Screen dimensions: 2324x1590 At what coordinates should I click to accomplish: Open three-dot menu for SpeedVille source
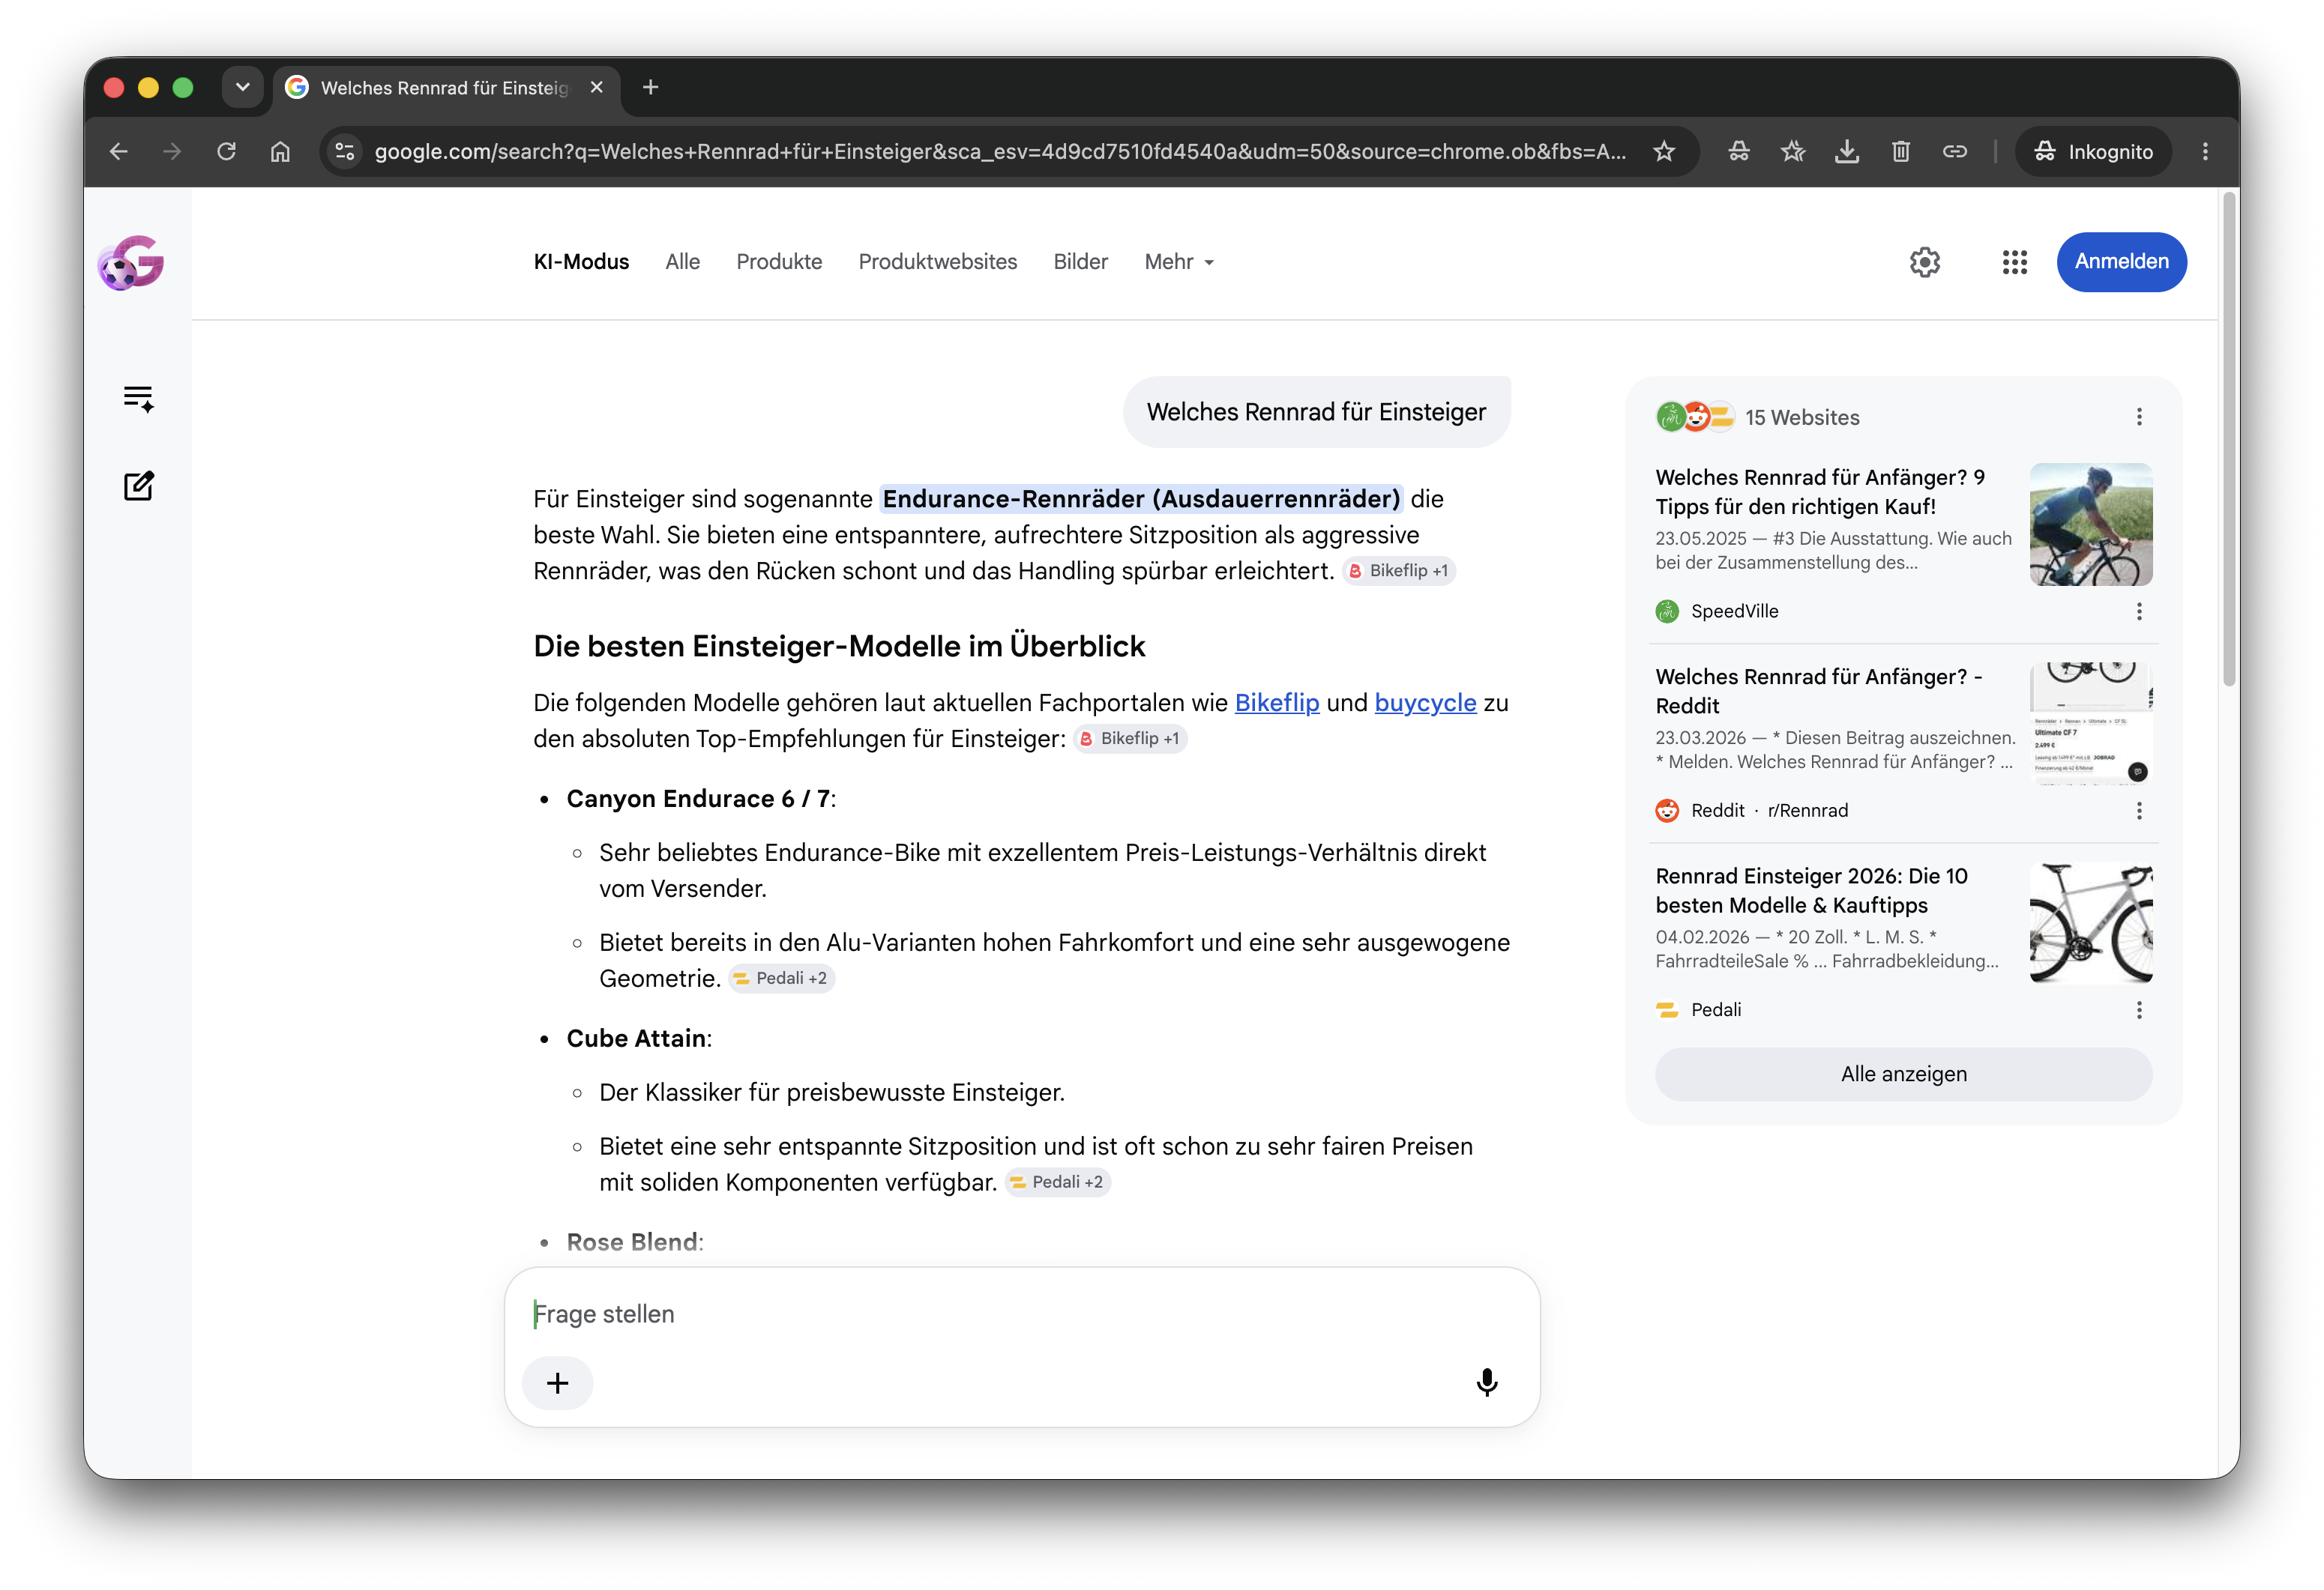click(2139, 611)
